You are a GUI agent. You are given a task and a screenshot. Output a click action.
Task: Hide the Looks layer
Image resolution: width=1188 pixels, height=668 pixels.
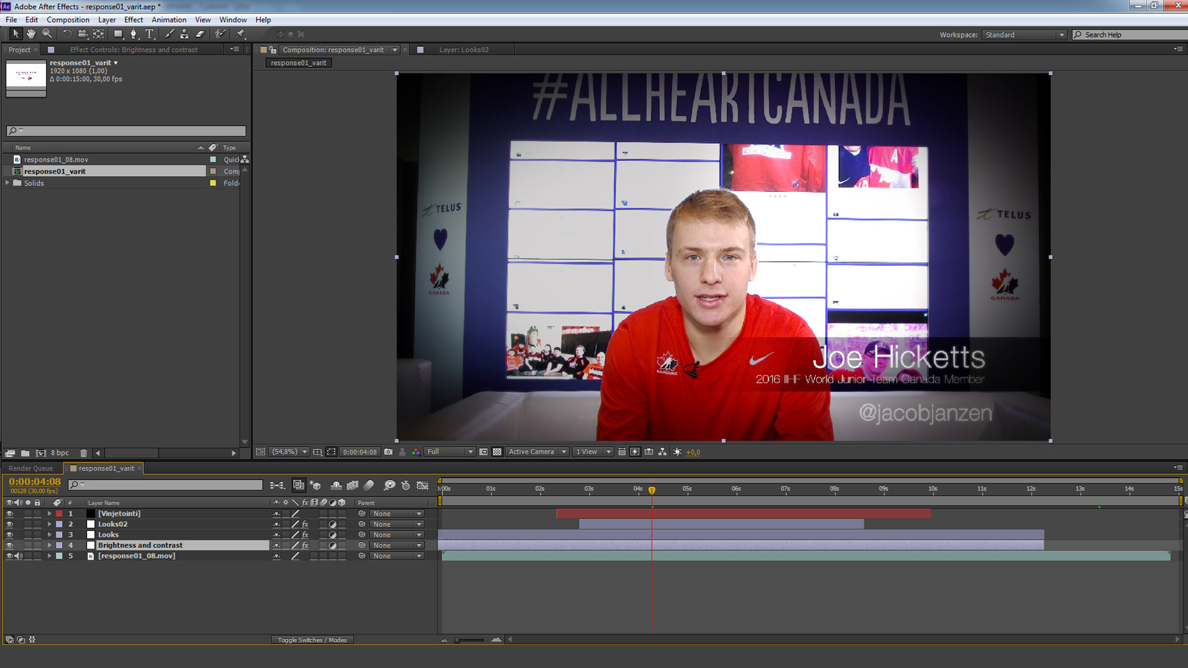coord(9,535)
